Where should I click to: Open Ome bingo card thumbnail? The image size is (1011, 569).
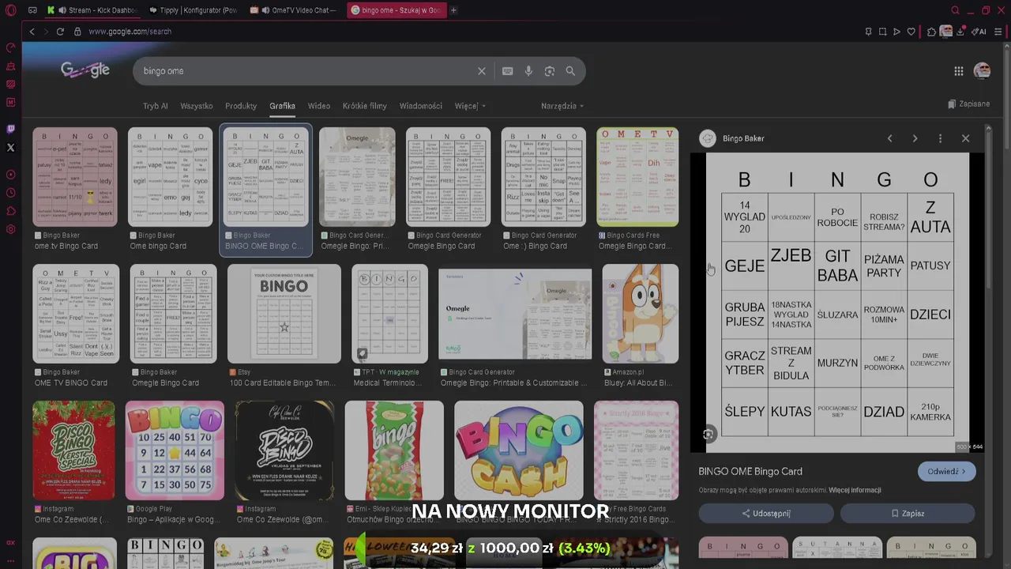pos(171,177)
